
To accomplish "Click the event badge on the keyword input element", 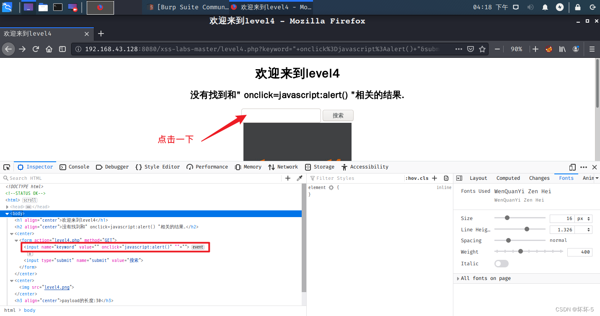I will click(198, 247).
